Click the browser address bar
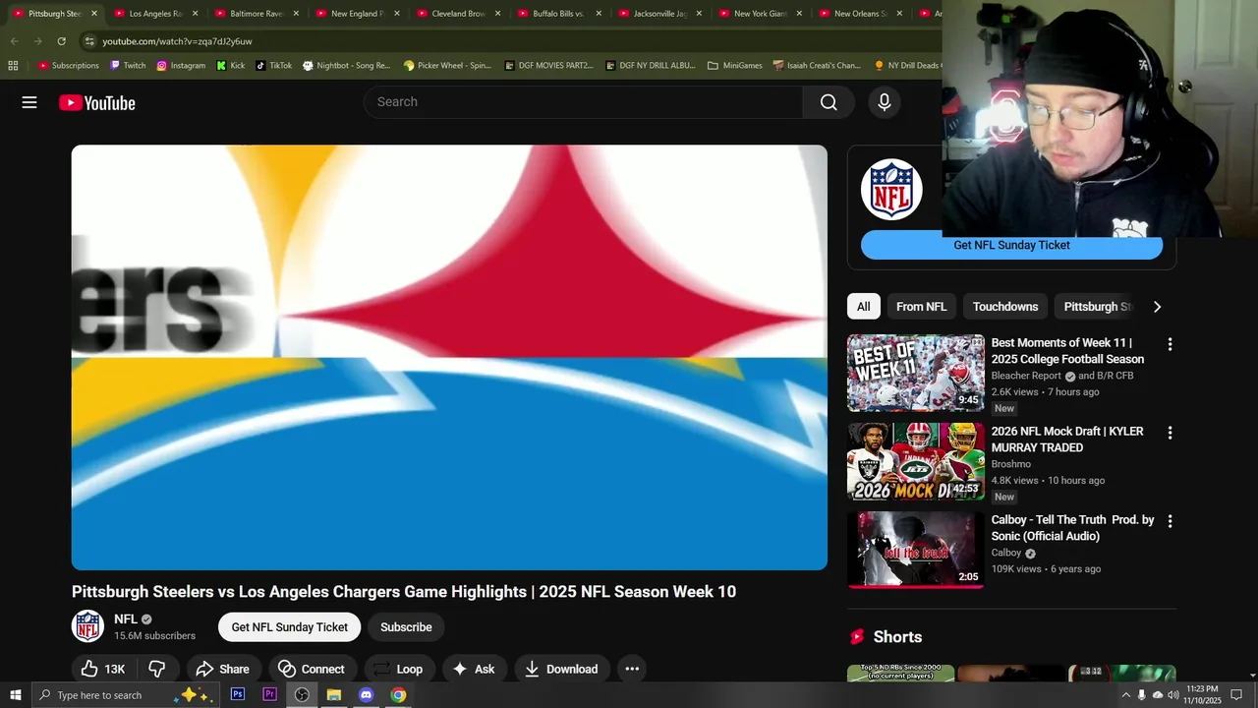This screenshot has width=1258, height=708. (511, 41)
